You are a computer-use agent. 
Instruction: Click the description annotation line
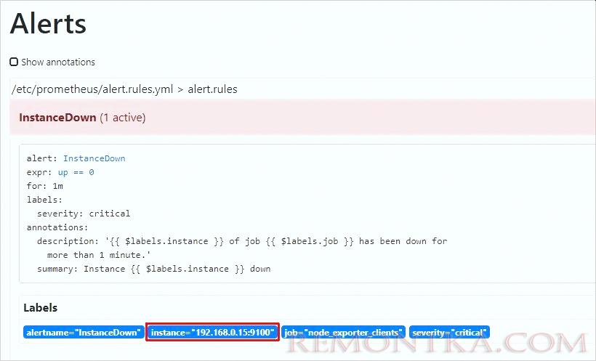(242, 241)
